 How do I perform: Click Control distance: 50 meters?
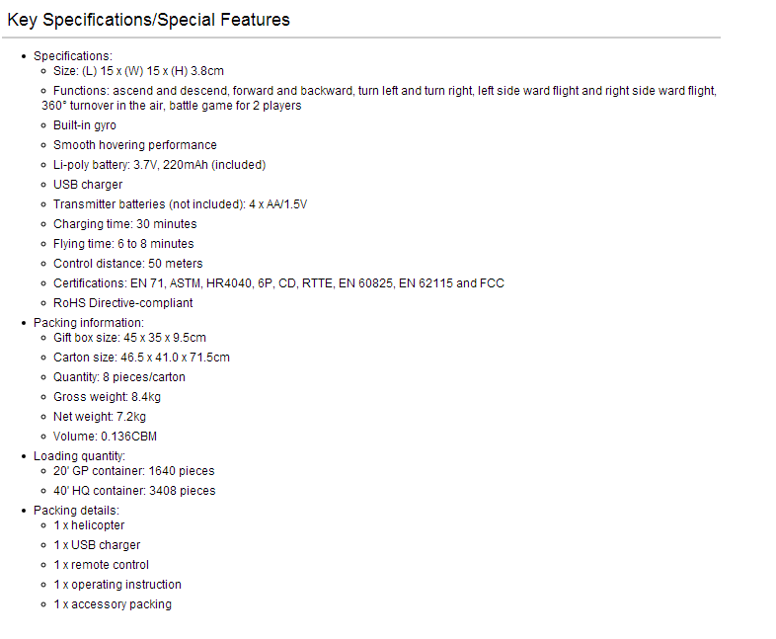(x=127, y=264)
